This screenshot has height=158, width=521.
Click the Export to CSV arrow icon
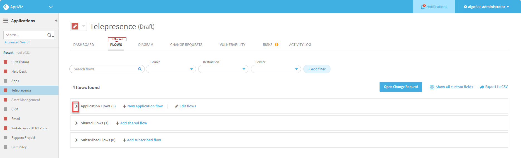[x=482, y=87]
